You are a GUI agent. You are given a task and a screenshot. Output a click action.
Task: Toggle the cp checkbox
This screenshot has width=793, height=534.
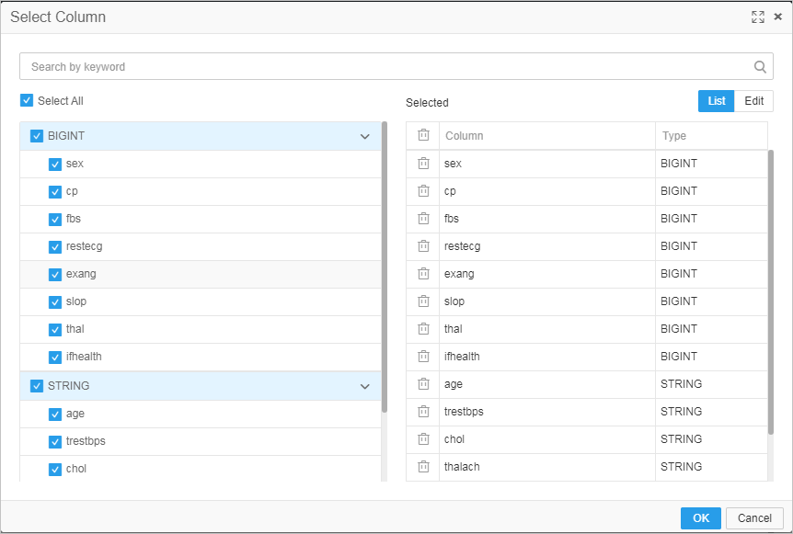pyautogui.click(x=54, y=192)
